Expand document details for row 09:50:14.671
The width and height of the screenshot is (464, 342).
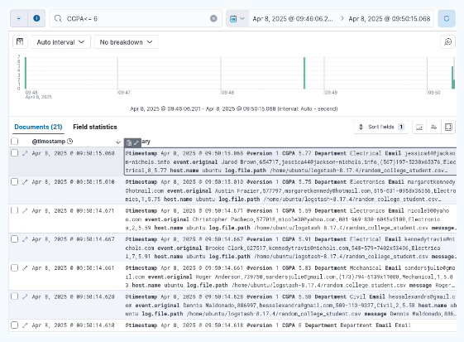25,210
